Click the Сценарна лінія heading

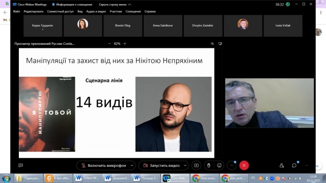click(104, 80)
